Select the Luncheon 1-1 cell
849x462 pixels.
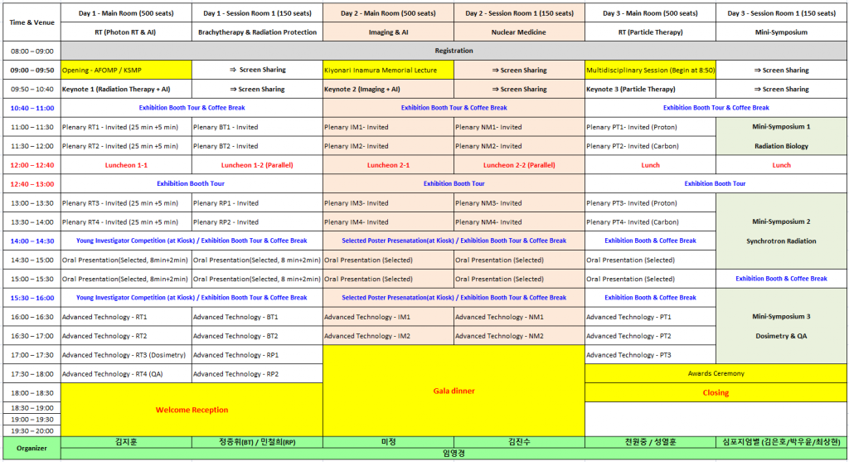(126, 165)
